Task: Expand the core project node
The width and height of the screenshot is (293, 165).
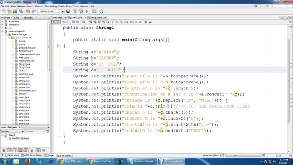Action: click(2, 28)
